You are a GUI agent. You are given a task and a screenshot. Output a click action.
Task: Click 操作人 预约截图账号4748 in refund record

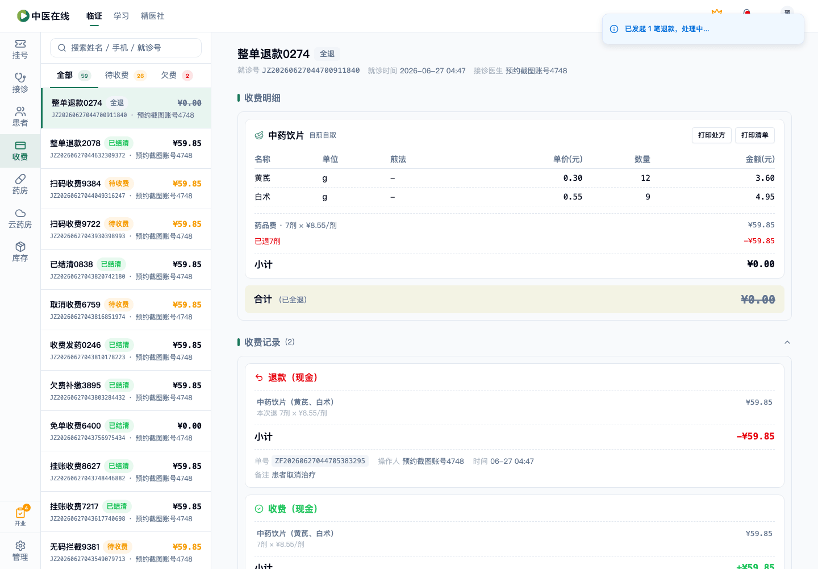421,461
